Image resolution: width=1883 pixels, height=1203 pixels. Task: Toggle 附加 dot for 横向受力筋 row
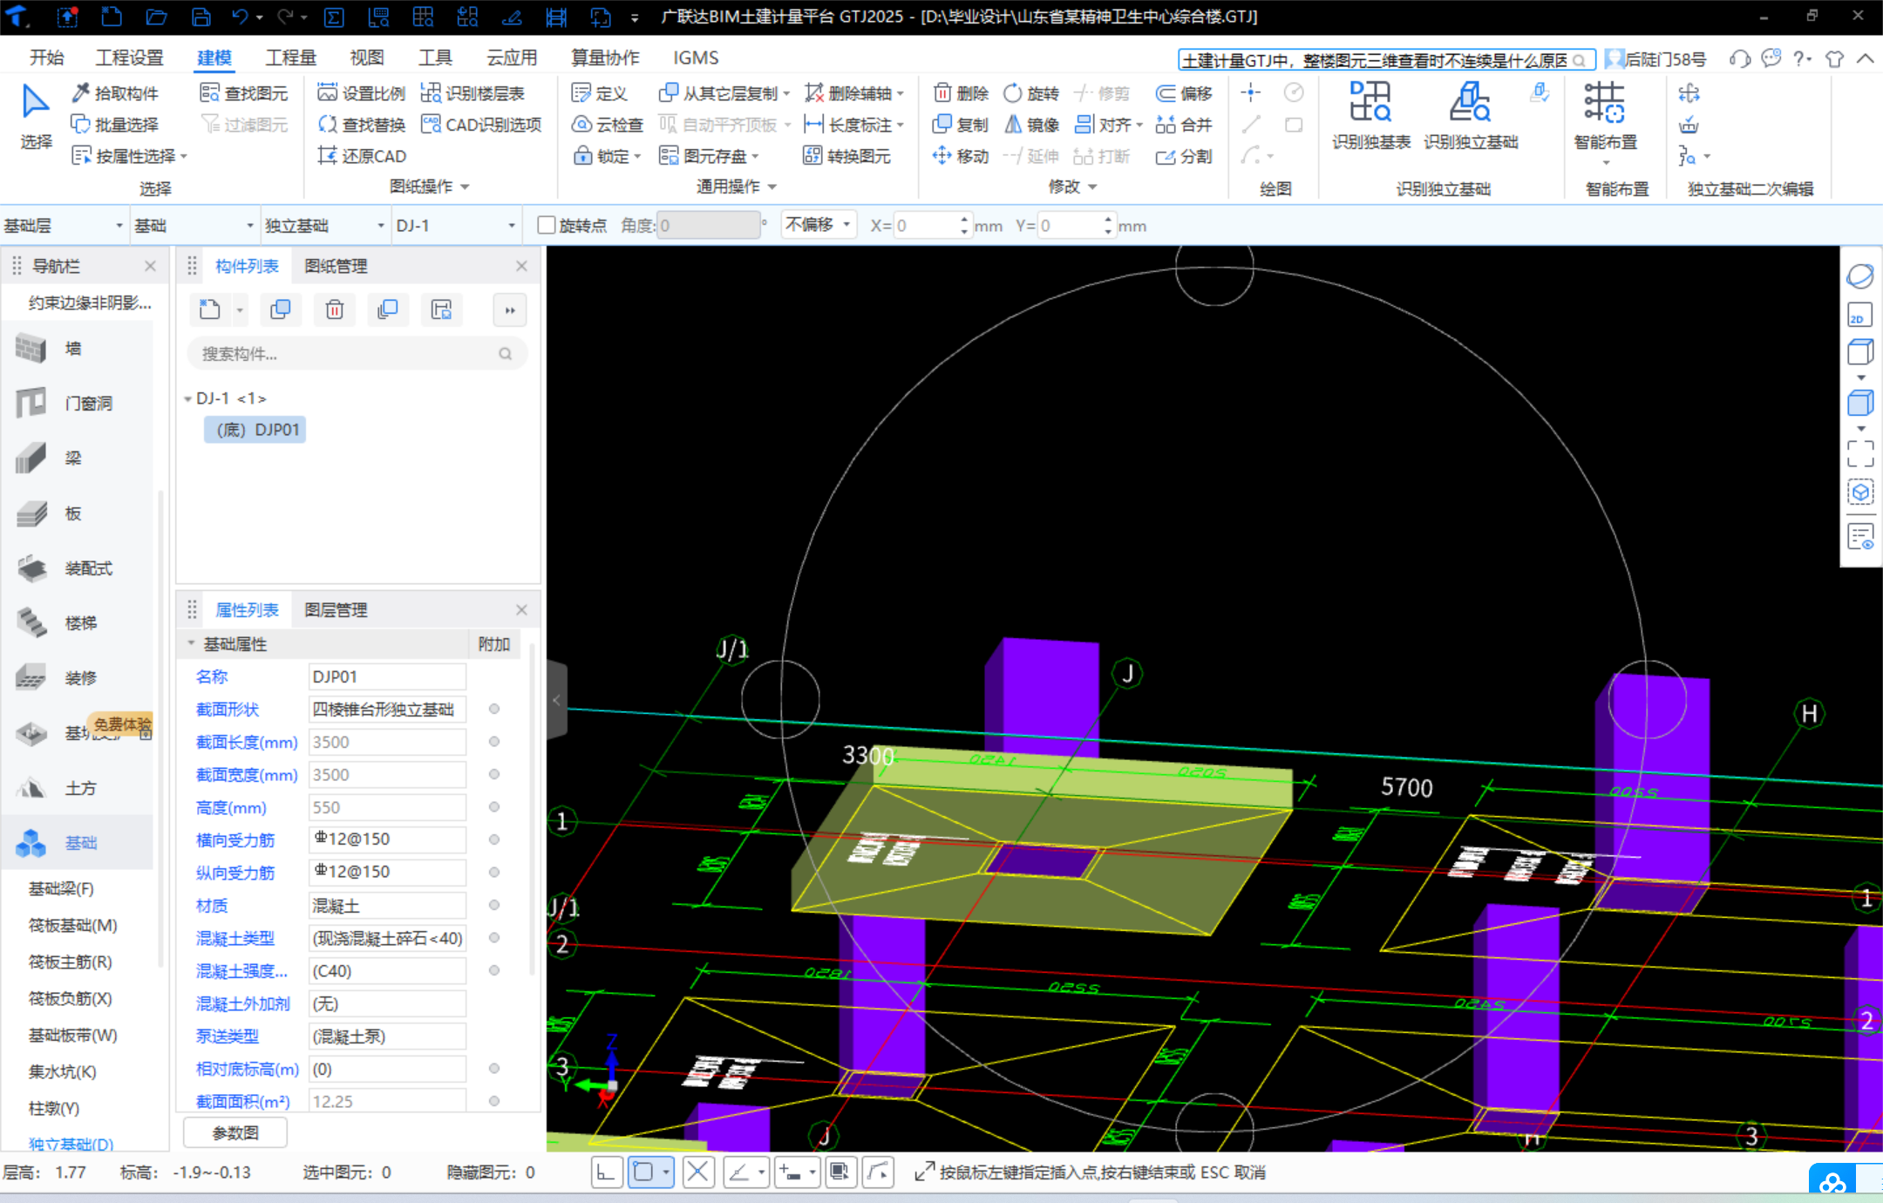click(494, 839)
